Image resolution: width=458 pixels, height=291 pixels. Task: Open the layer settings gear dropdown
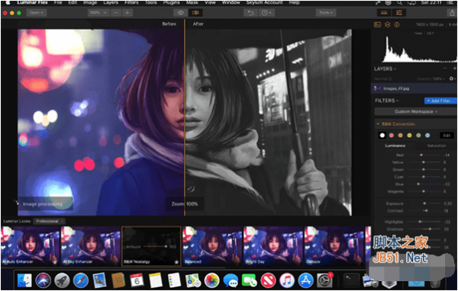coord(452,78)
